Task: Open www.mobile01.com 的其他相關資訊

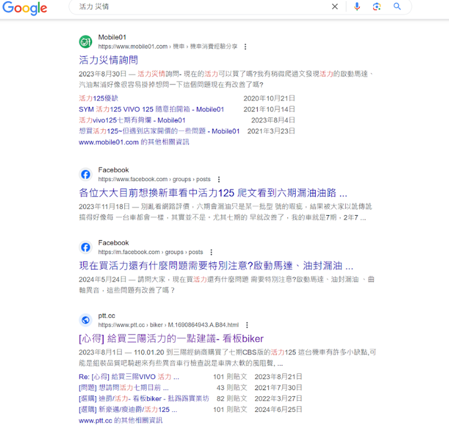Action: click(134, 142)
